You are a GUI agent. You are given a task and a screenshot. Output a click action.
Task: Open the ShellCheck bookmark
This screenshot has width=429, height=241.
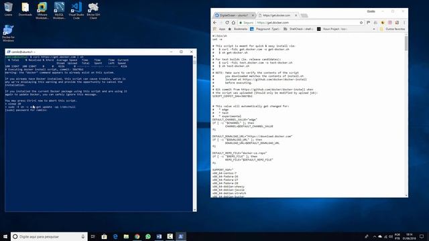coord(298,29)
